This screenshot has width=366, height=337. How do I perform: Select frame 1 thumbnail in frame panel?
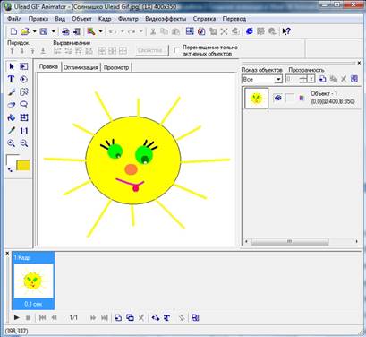(33, 281)
